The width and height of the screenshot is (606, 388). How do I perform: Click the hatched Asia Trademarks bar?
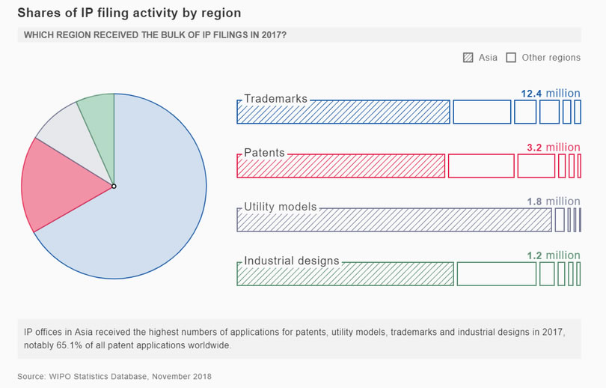pos(343,113)
